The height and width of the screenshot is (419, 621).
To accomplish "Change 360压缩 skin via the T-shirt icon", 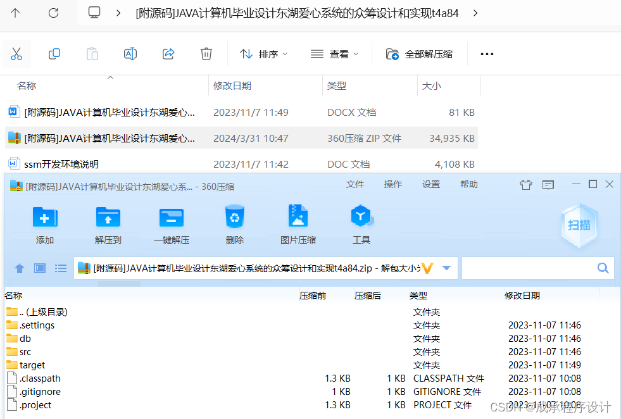I will pos(525,184).
